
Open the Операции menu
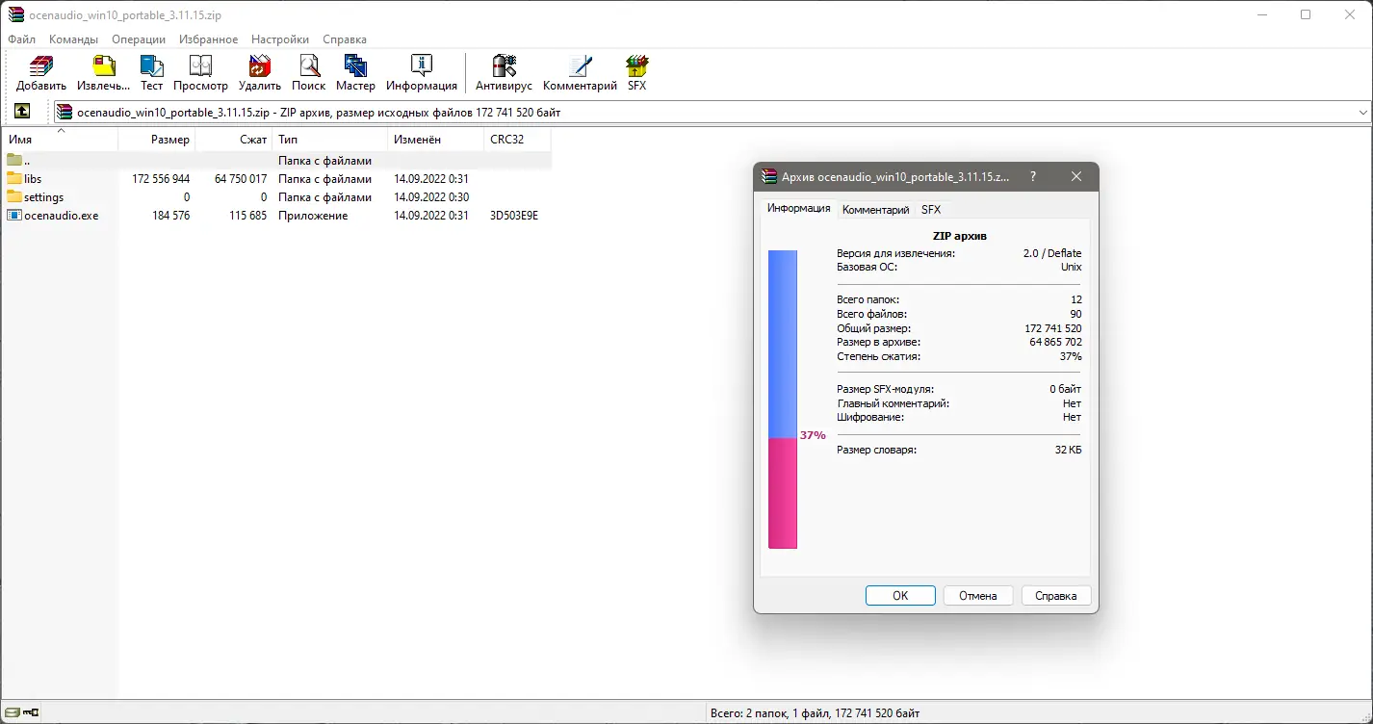tap(139, 39)
